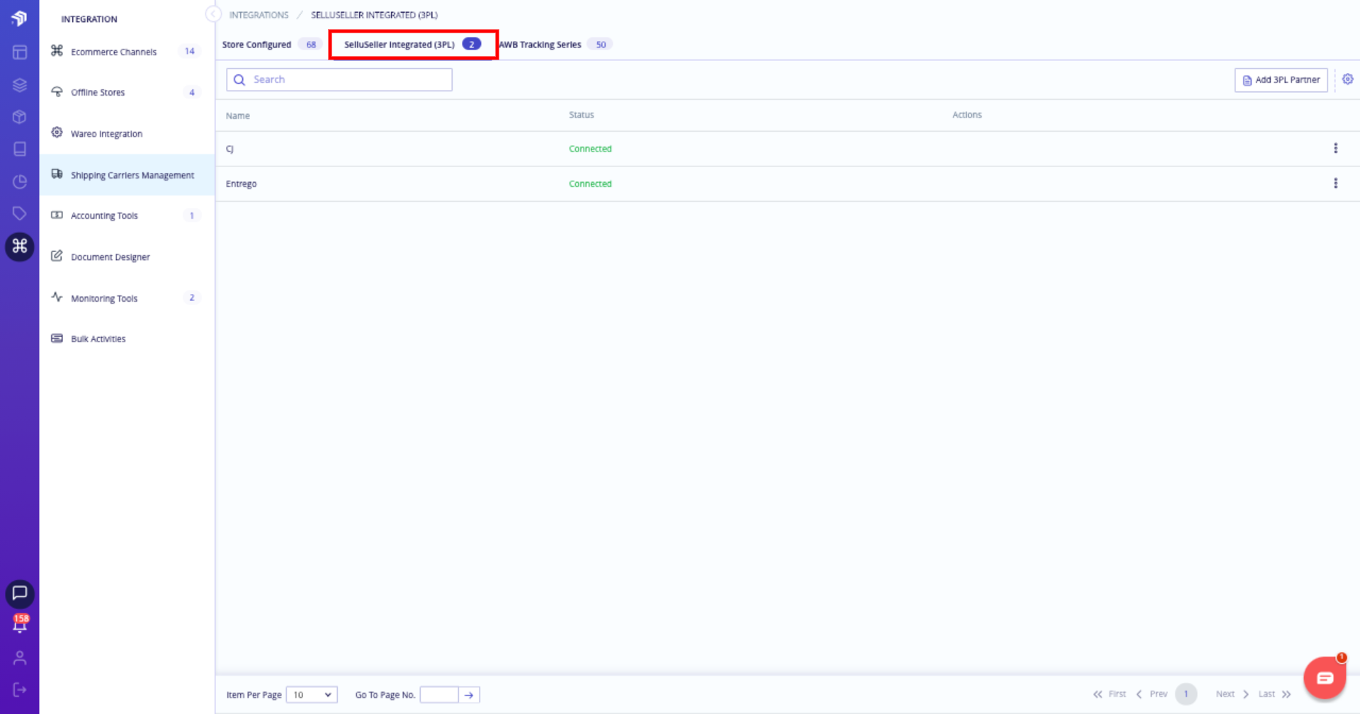
Task: Click the Entrego partner name
Action: tap(241, 184)
